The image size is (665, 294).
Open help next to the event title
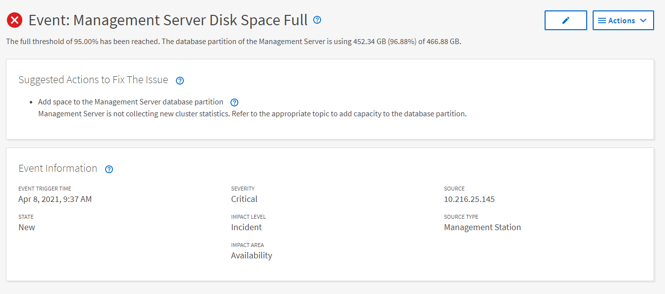click(317, 20)
